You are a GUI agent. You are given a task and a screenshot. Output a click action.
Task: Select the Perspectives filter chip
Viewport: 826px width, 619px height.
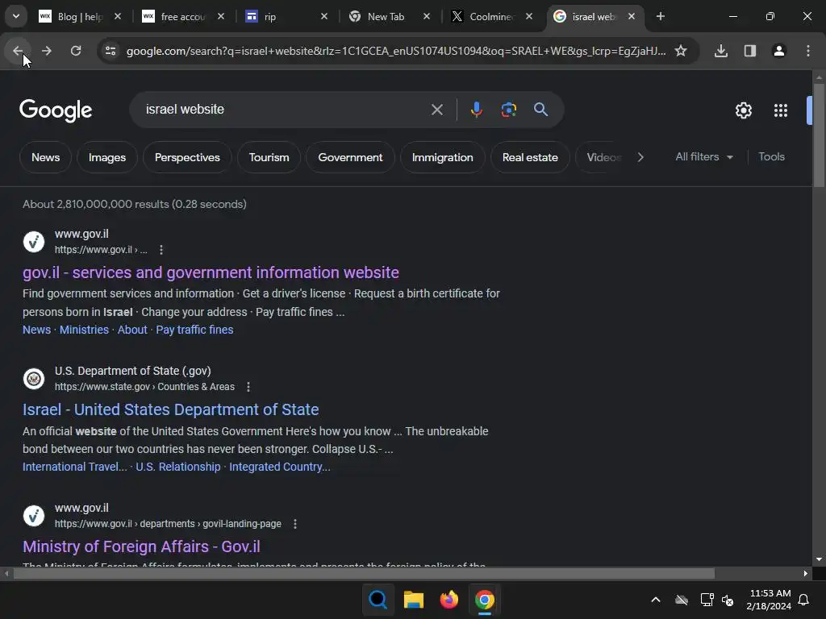tap(187, 157)
